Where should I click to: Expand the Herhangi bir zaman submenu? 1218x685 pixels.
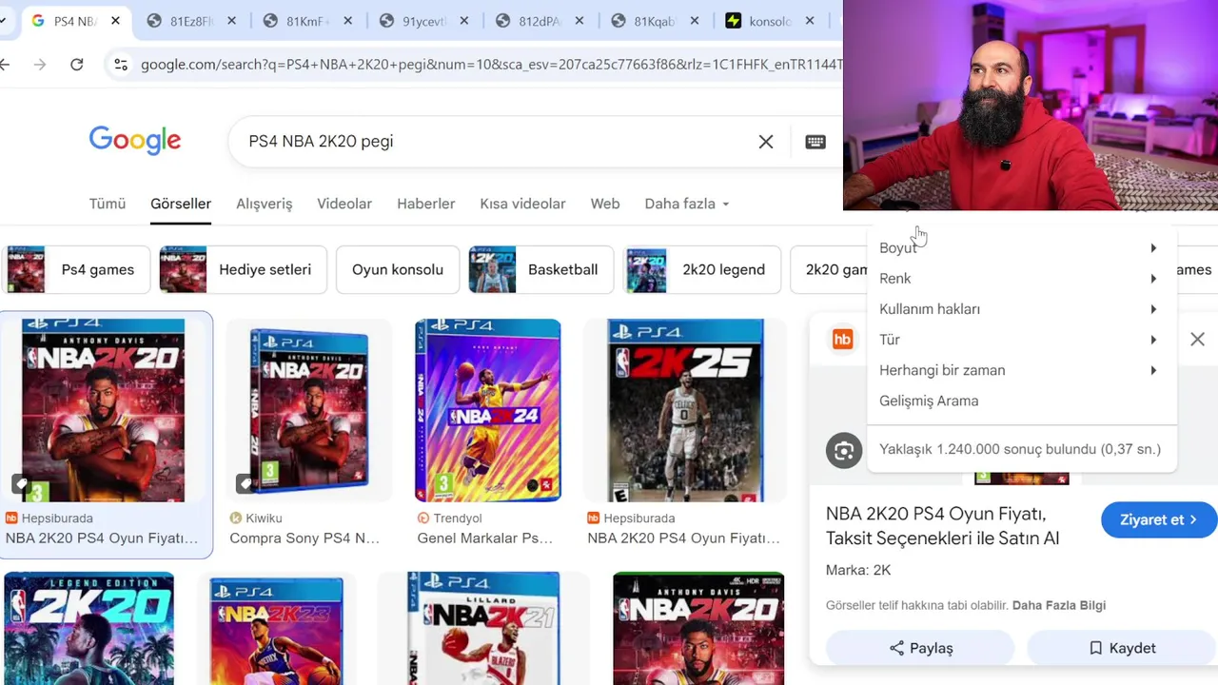[x=1021, y=370]
